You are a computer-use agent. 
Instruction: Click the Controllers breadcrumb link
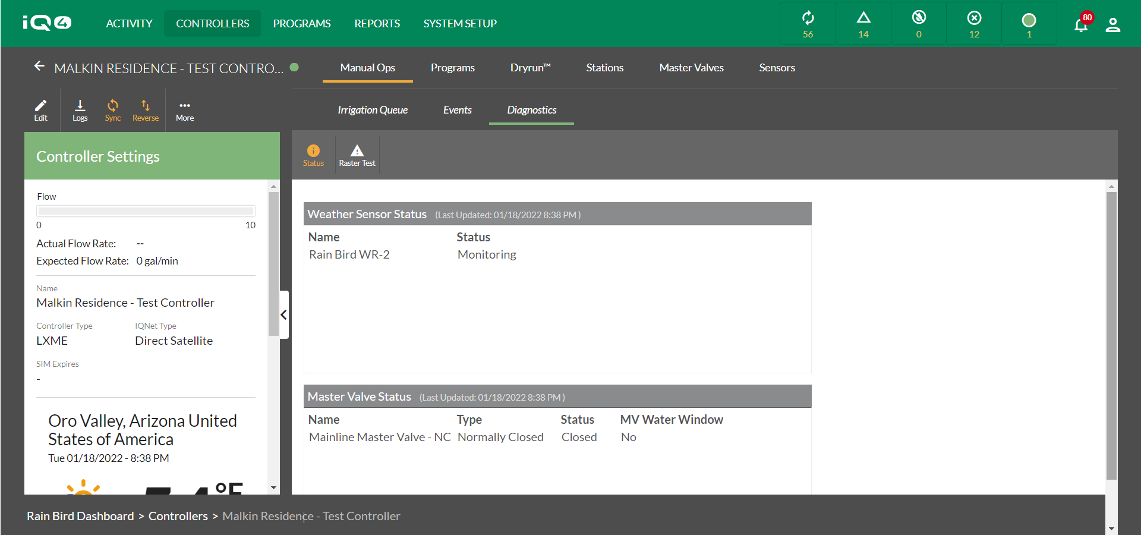click(x=178, y=516)
